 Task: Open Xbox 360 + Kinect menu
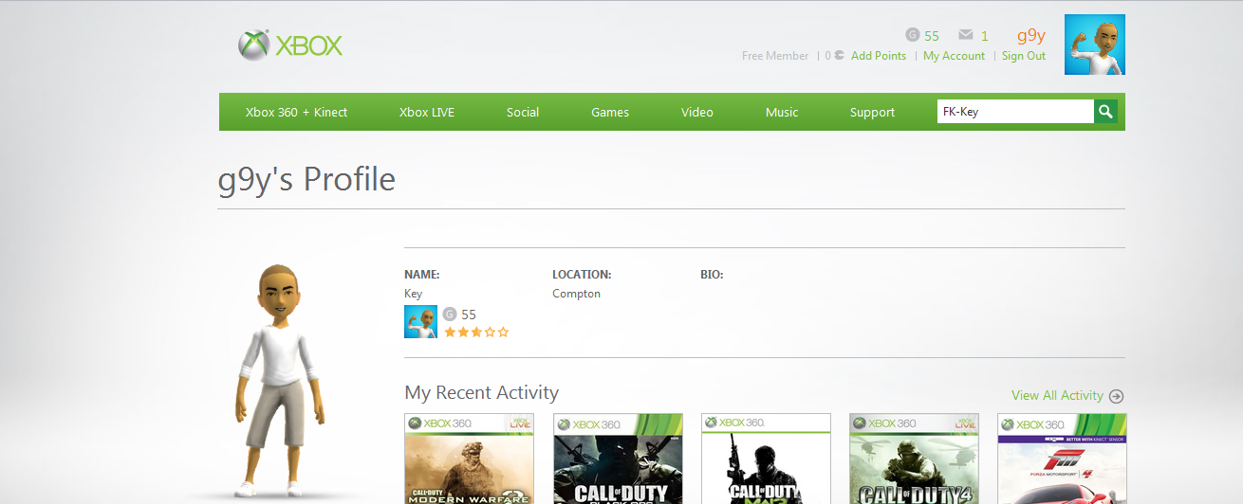point(296,112)
